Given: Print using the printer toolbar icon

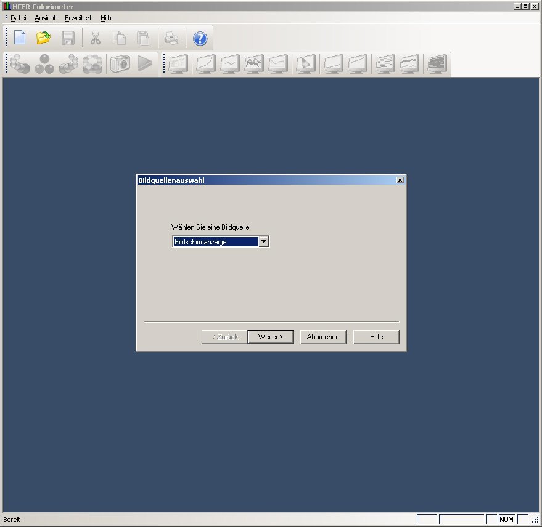Looking at the screenshot, I should point(171,38).
